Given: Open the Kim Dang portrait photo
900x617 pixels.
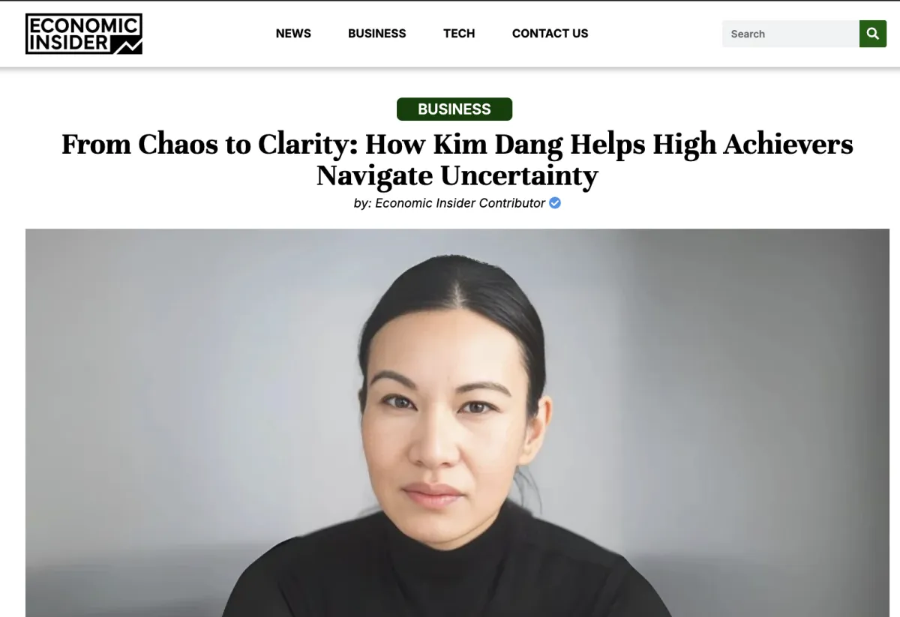Looking at the screenshot, I should click(x=457, y=423).
